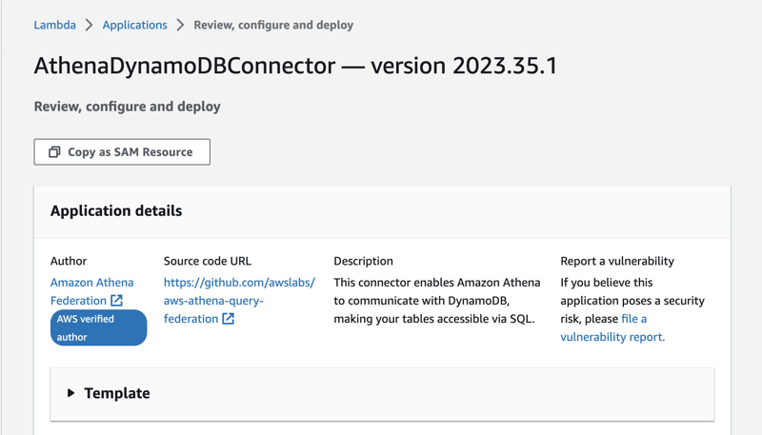This screenshot has height=435, width=762.
Task: Click the chevron separator after Applications
Action: pos(180,25)
